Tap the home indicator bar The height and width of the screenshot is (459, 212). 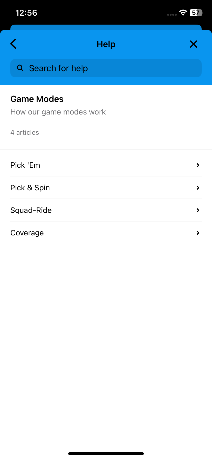[x=106, y=454]
